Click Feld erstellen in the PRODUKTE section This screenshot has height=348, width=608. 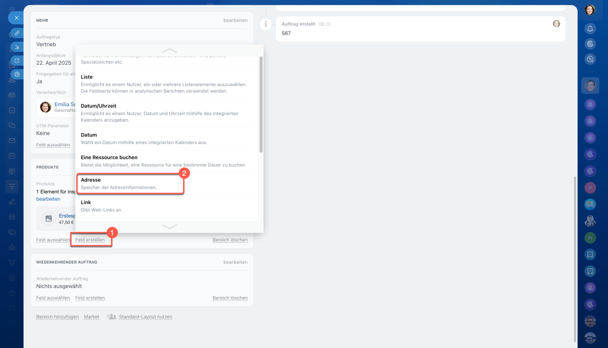[90, 240]
